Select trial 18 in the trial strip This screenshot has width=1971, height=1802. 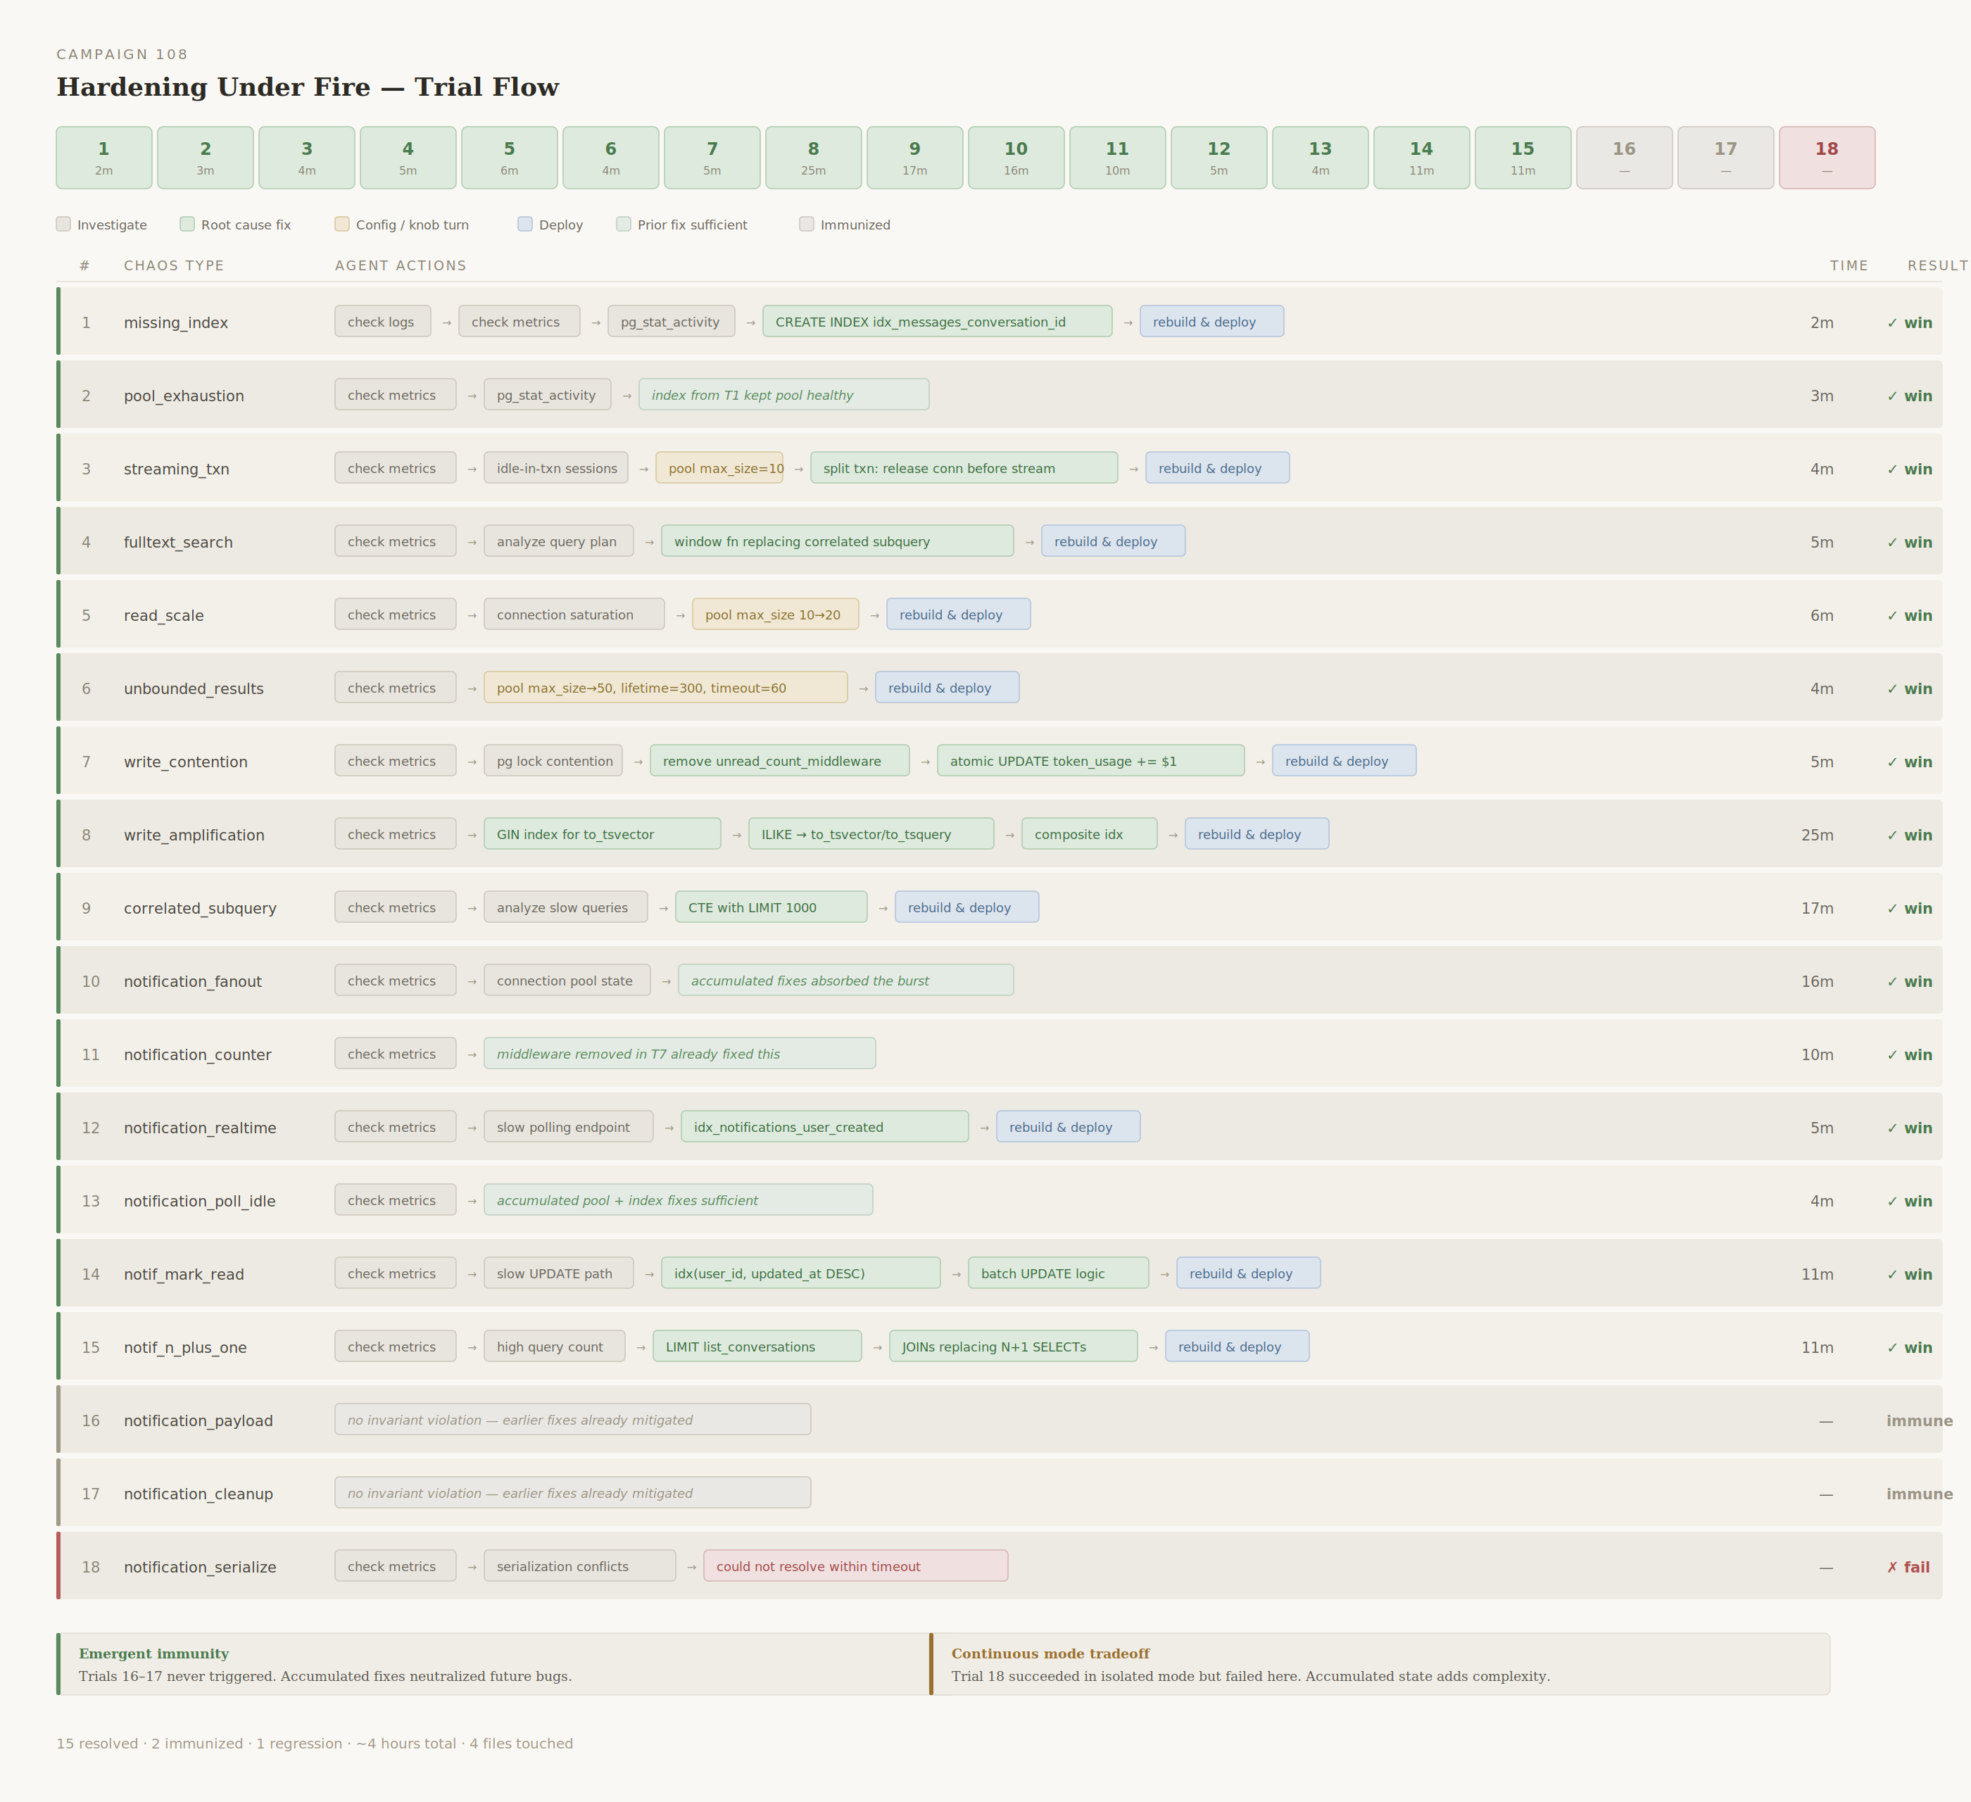(x=1826, y=158)
